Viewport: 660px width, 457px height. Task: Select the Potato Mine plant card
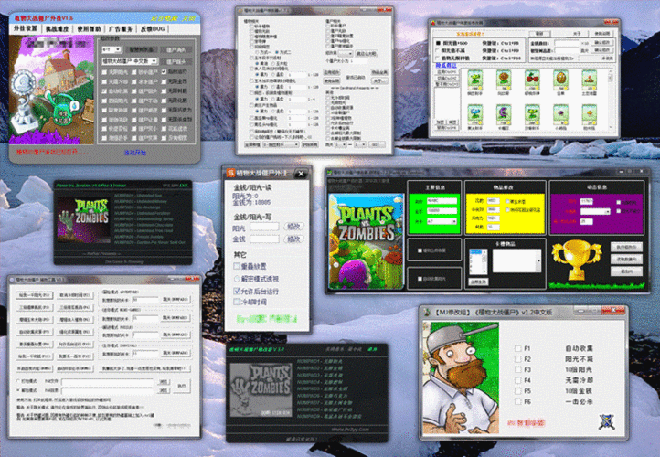(x=590, y=80)
